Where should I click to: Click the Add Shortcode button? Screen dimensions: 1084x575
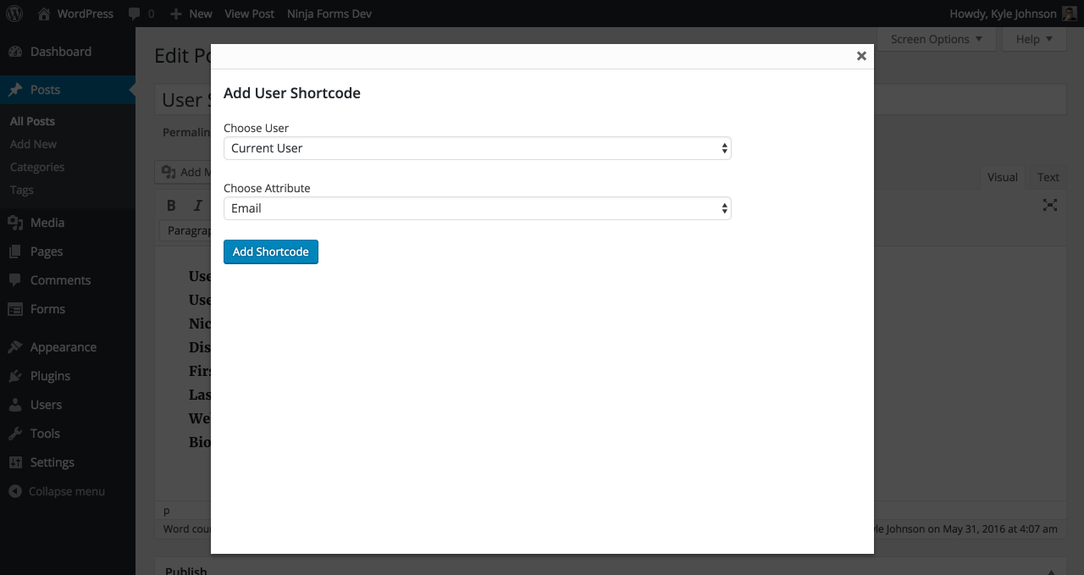click(x=271, y=252)
